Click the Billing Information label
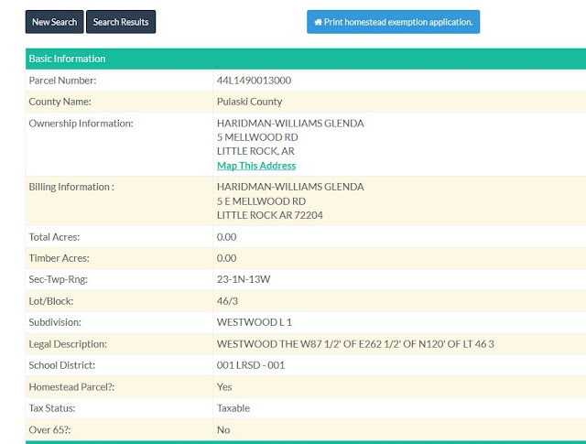The height and width of the screenshot is (444, 586). pyautogui.click(x=71, y=187)
